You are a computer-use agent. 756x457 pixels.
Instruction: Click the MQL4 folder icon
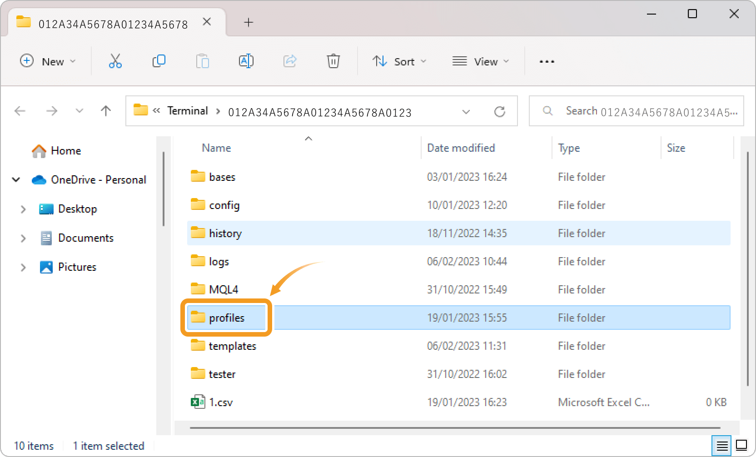pyautogui.click(x=198, y=289)
